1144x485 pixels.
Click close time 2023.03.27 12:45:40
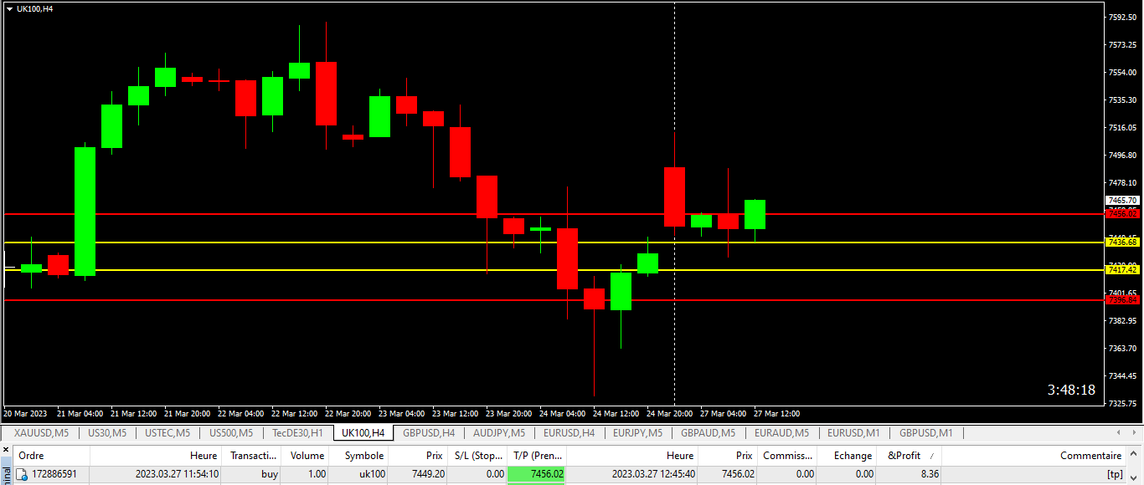pos(653,474)
